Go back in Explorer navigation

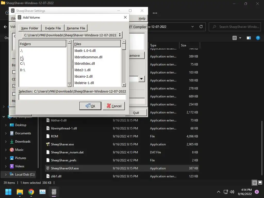coord(5,27)
